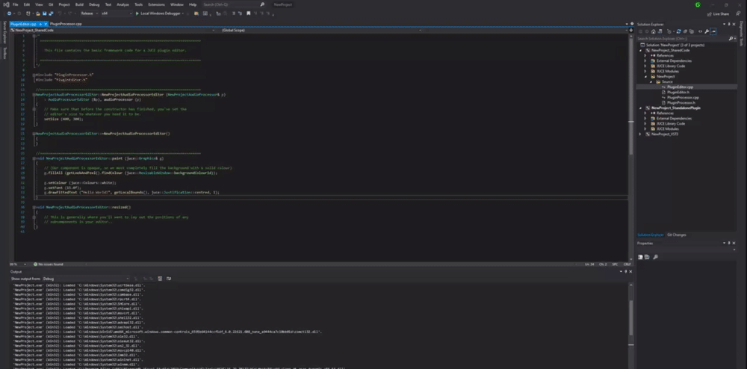The image size is (747, 369).
Task: Toggle Show All Files in Solution Explorer
Action: point(691,31)
